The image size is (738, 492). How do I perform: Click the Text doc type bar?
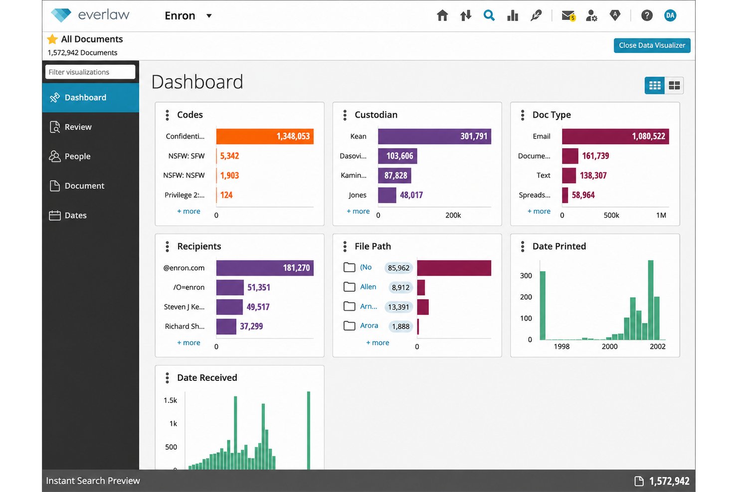(x=569, y=175)
